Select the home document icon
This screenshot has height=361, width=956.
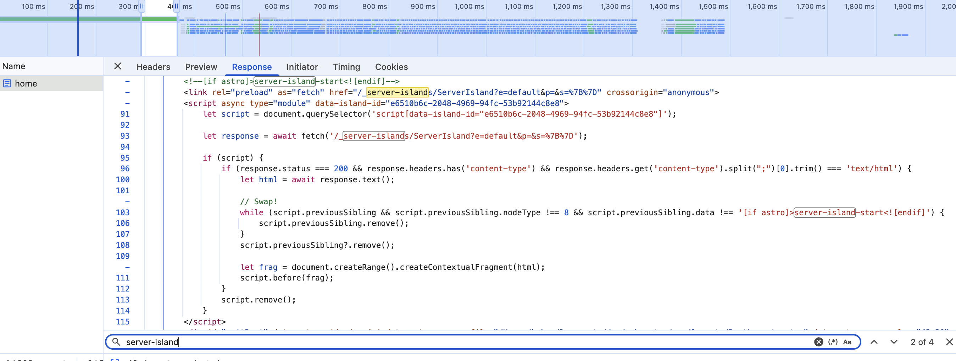[7, 83]
